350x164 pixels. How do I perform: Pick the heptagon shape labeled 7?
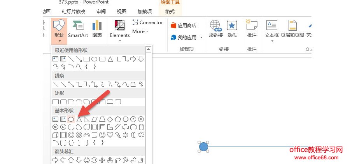(x=133, y=119)
